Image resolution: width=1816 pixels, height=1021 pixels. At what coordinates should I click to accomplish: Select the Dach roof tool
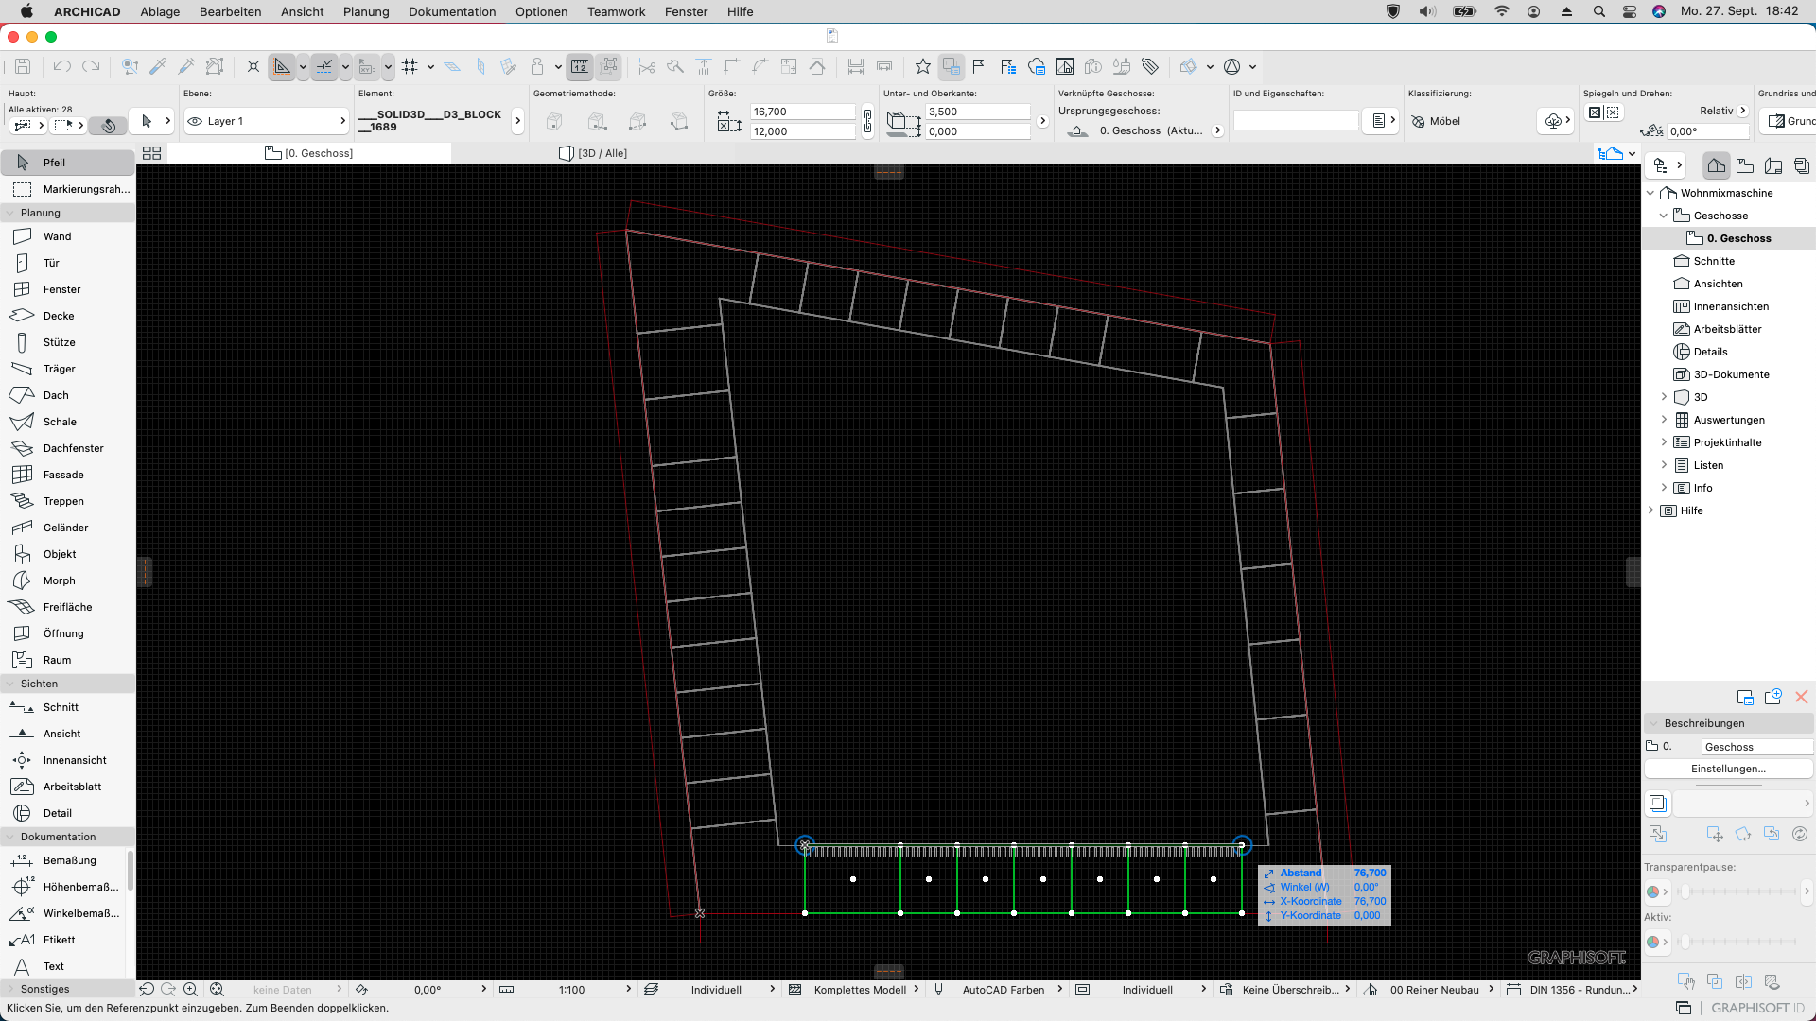(x=55, y=395)
